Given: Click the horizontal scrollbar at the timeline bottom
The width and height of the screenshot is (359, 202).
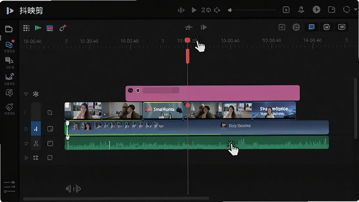Looking at the screenshot, I should click(116, 198).
